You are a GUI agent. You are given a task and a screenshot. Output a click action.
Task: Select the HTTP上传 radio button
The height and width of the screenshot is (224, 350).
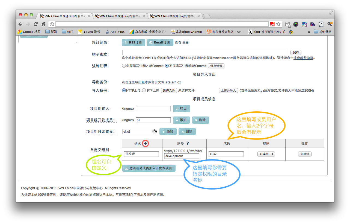point(124,90)
